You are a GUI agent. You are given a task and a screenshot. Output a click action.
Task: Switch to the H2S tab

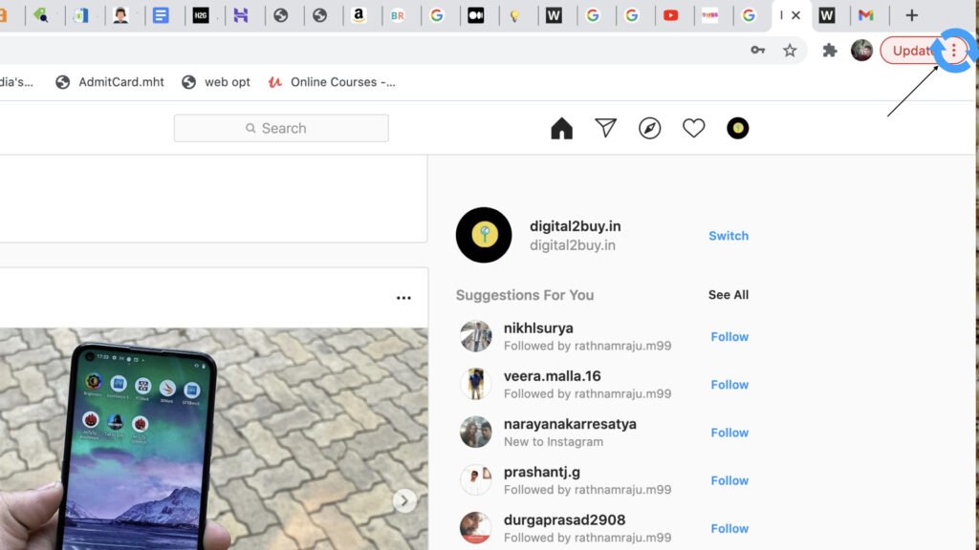[201, 15]
